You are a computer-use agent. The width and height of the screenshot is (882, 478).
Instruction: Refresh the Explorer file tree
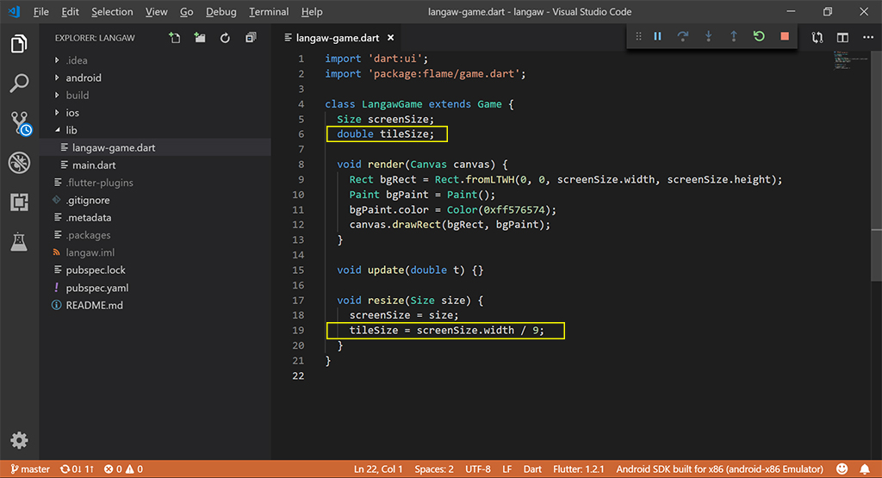click(225, 38)
